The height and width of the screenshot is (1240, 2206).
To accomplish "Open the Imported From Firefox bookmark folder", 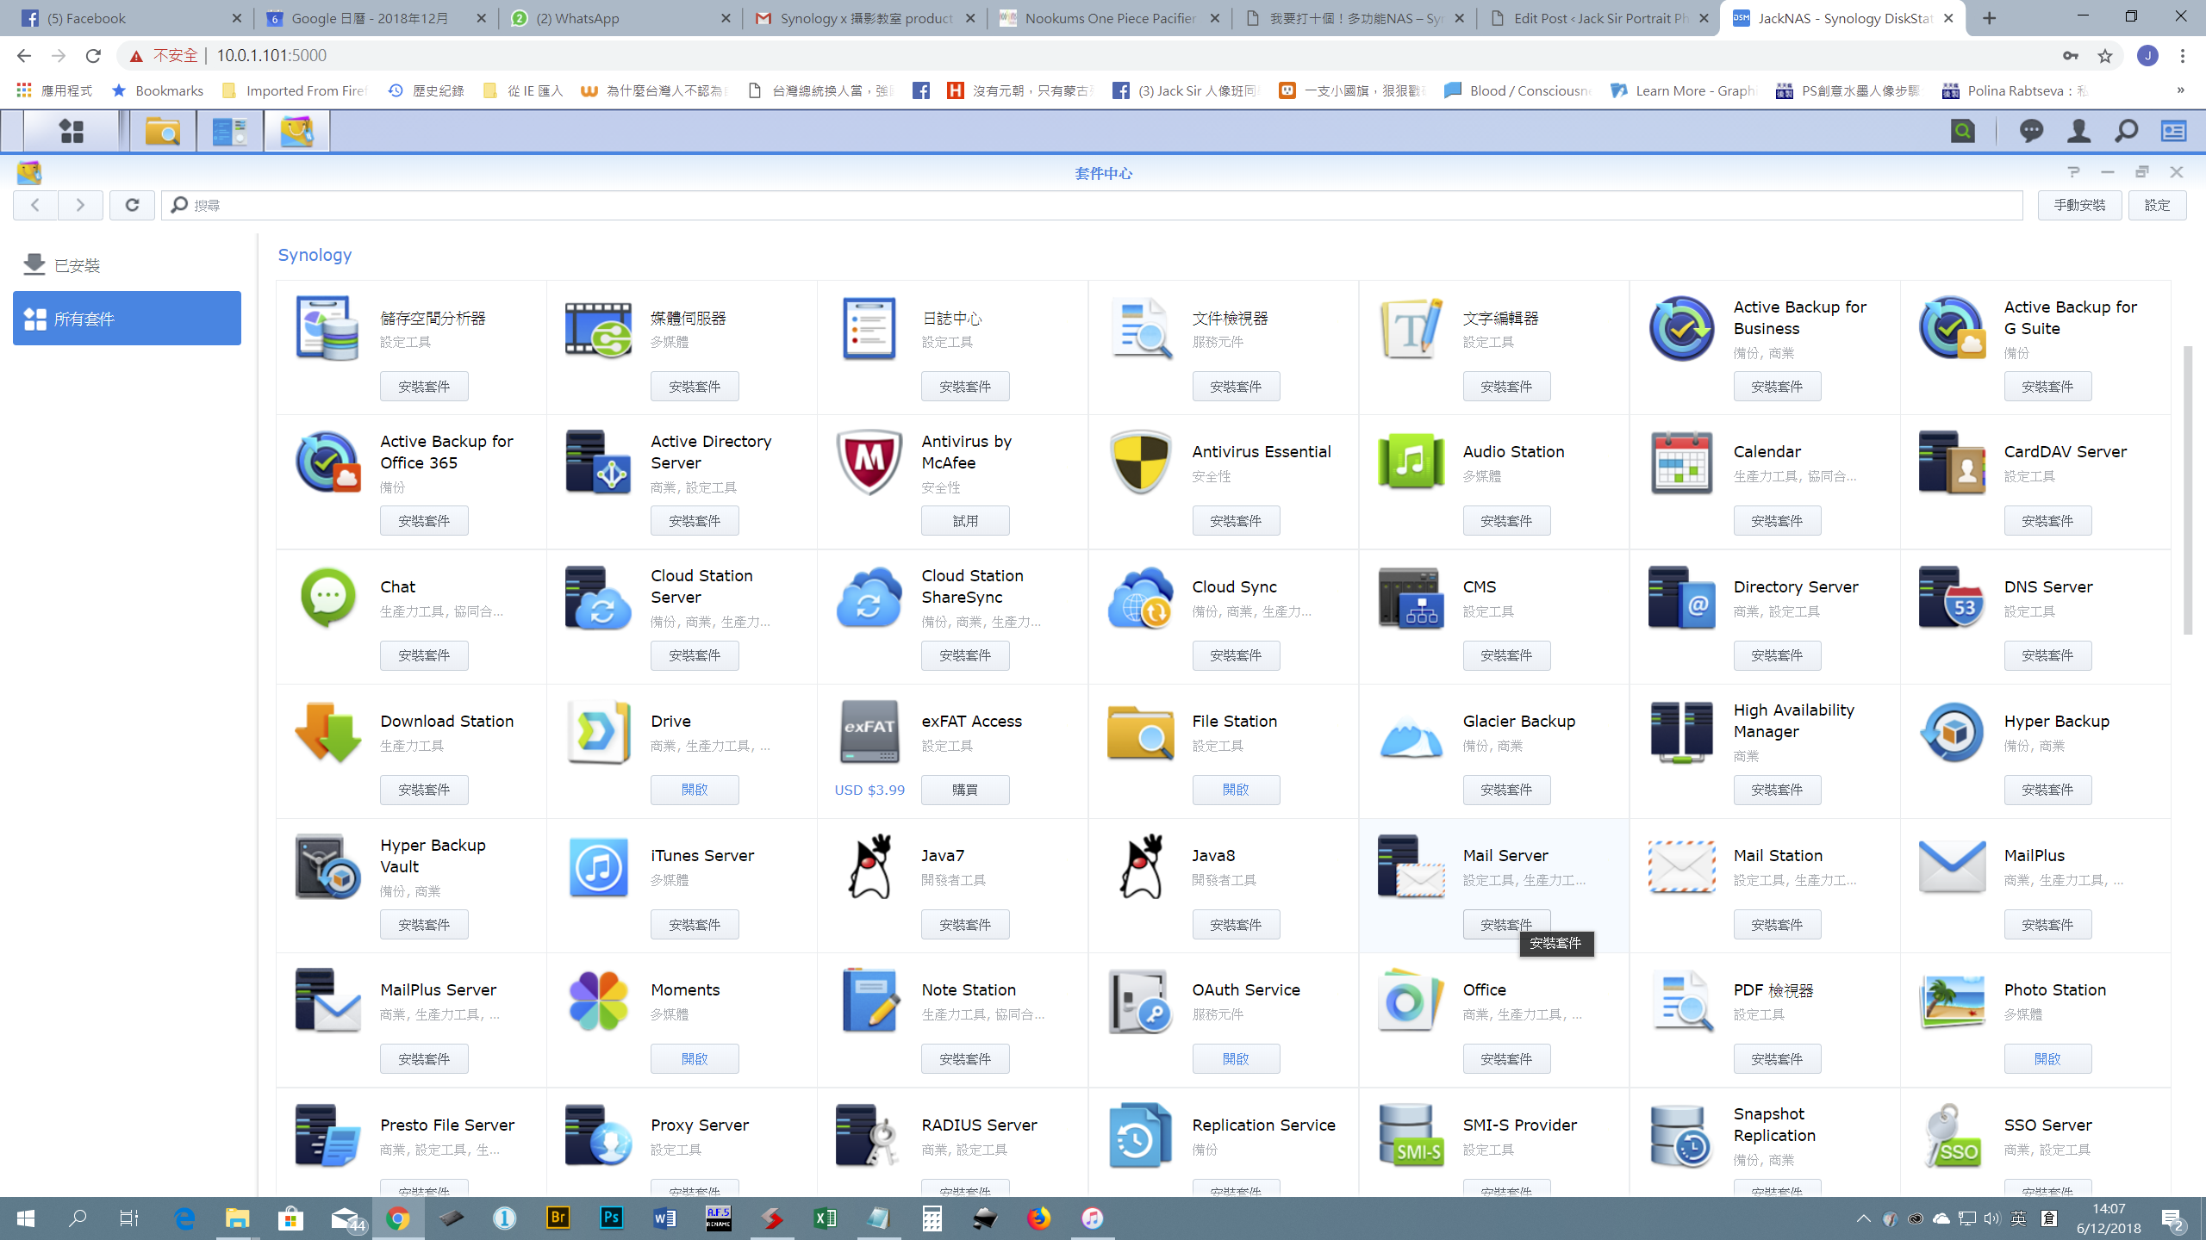I will pyautogui.click(x=295, y=90).
